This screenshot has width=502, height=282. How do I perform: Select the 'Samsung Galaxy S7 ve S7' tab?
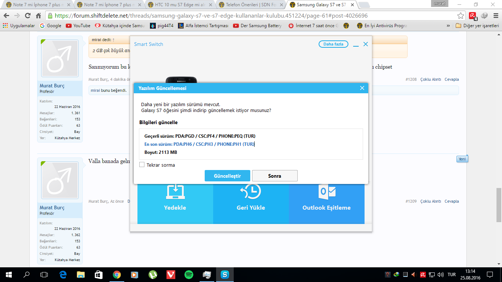(322, 5)
